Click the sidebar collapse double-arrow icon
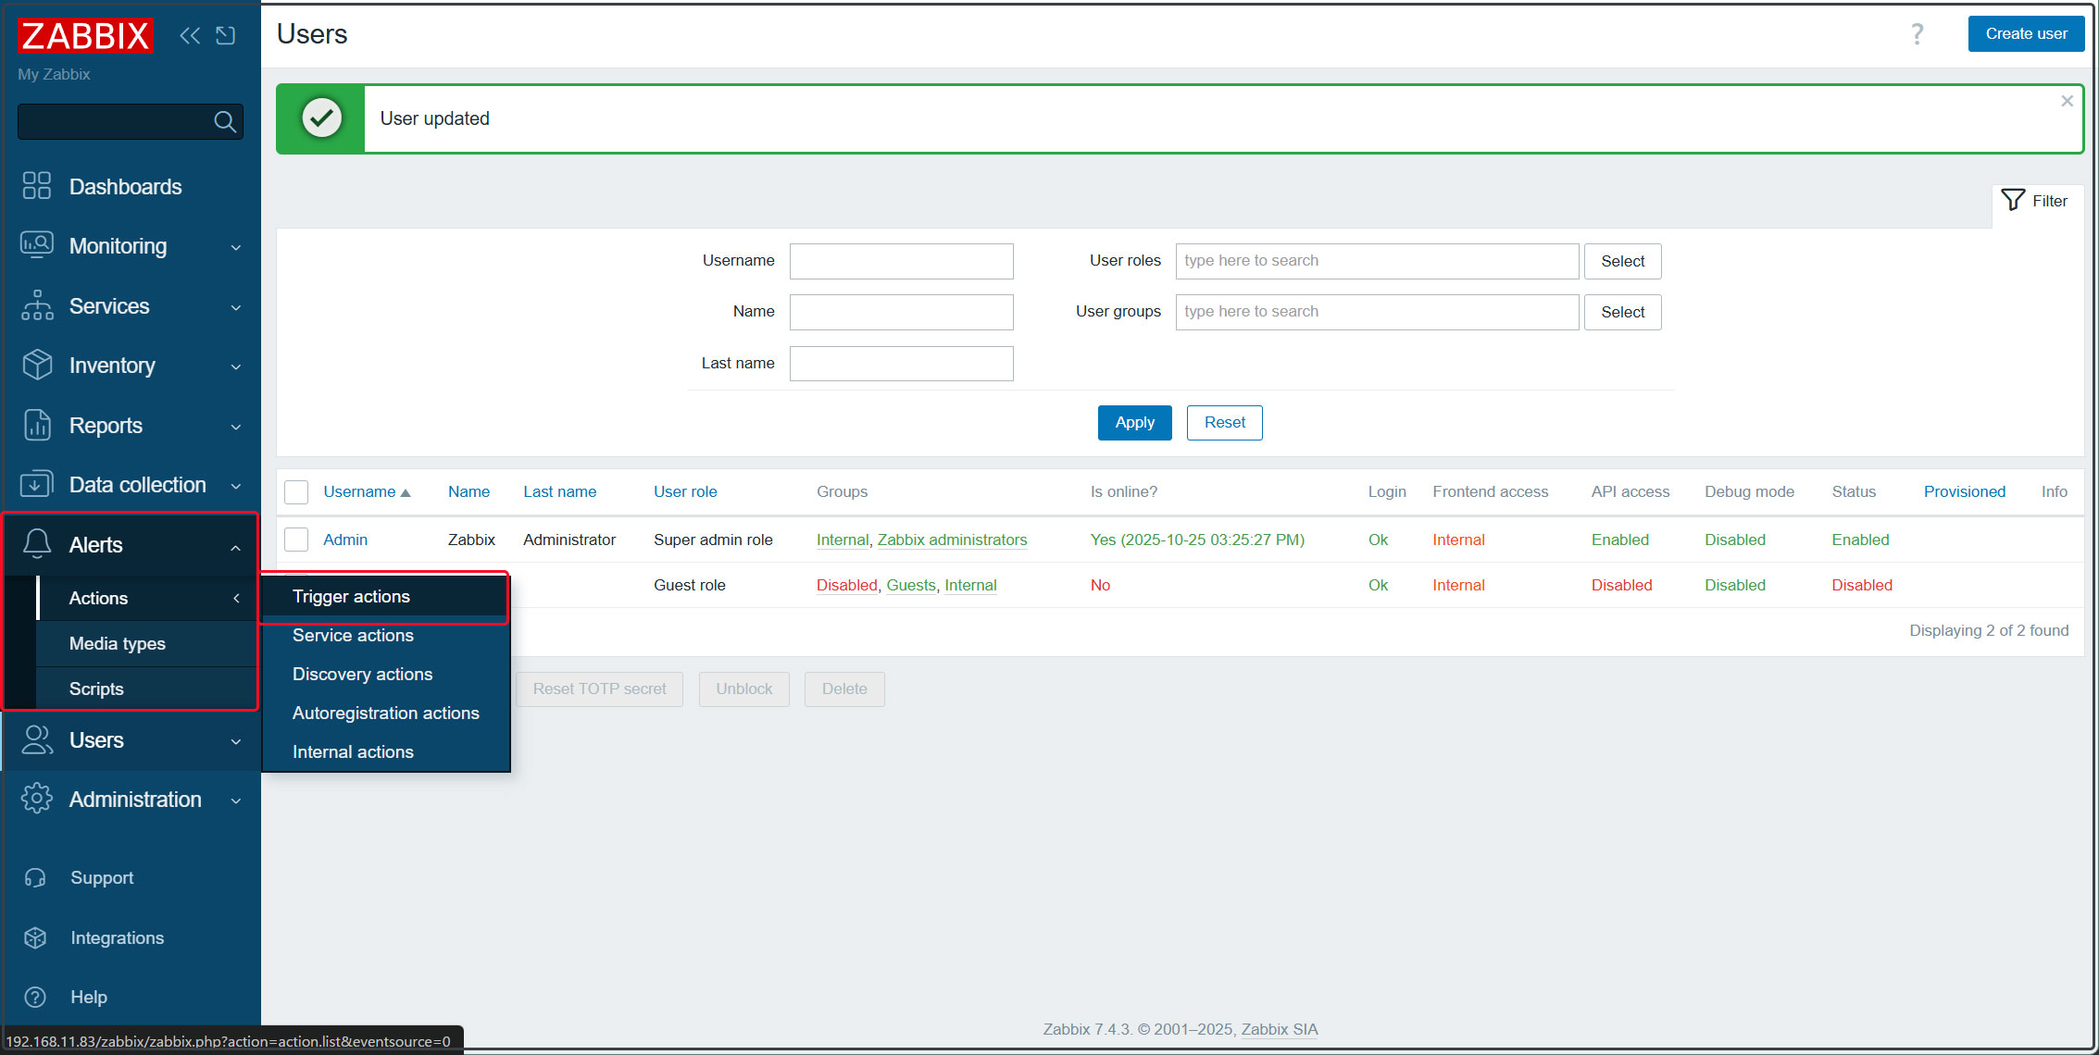Viewport: 2099px width, 1055px height. pyautogui.click(x=190, y=36)
